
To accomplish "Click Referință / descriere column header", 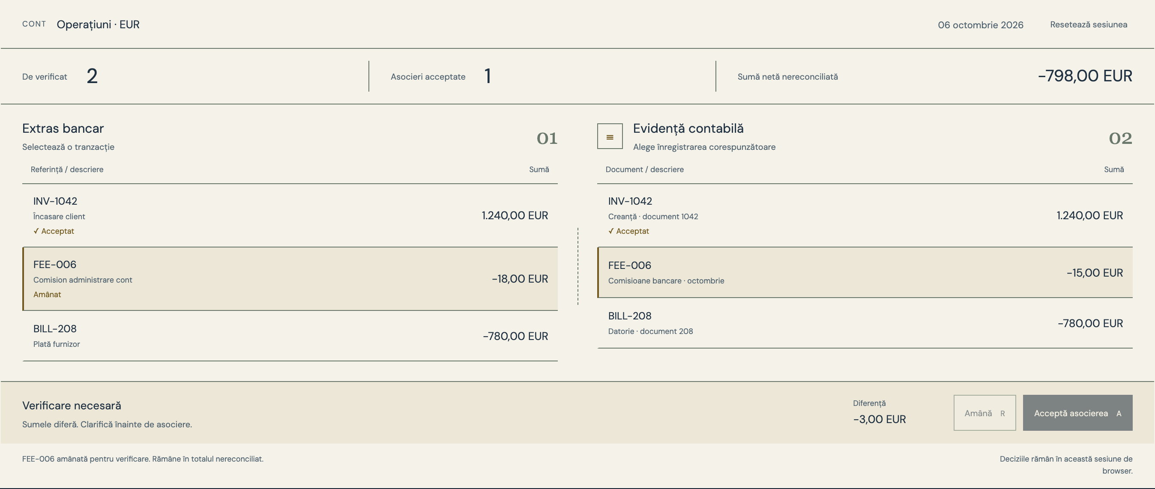I will pyautogui.click(x=67, y=170).
